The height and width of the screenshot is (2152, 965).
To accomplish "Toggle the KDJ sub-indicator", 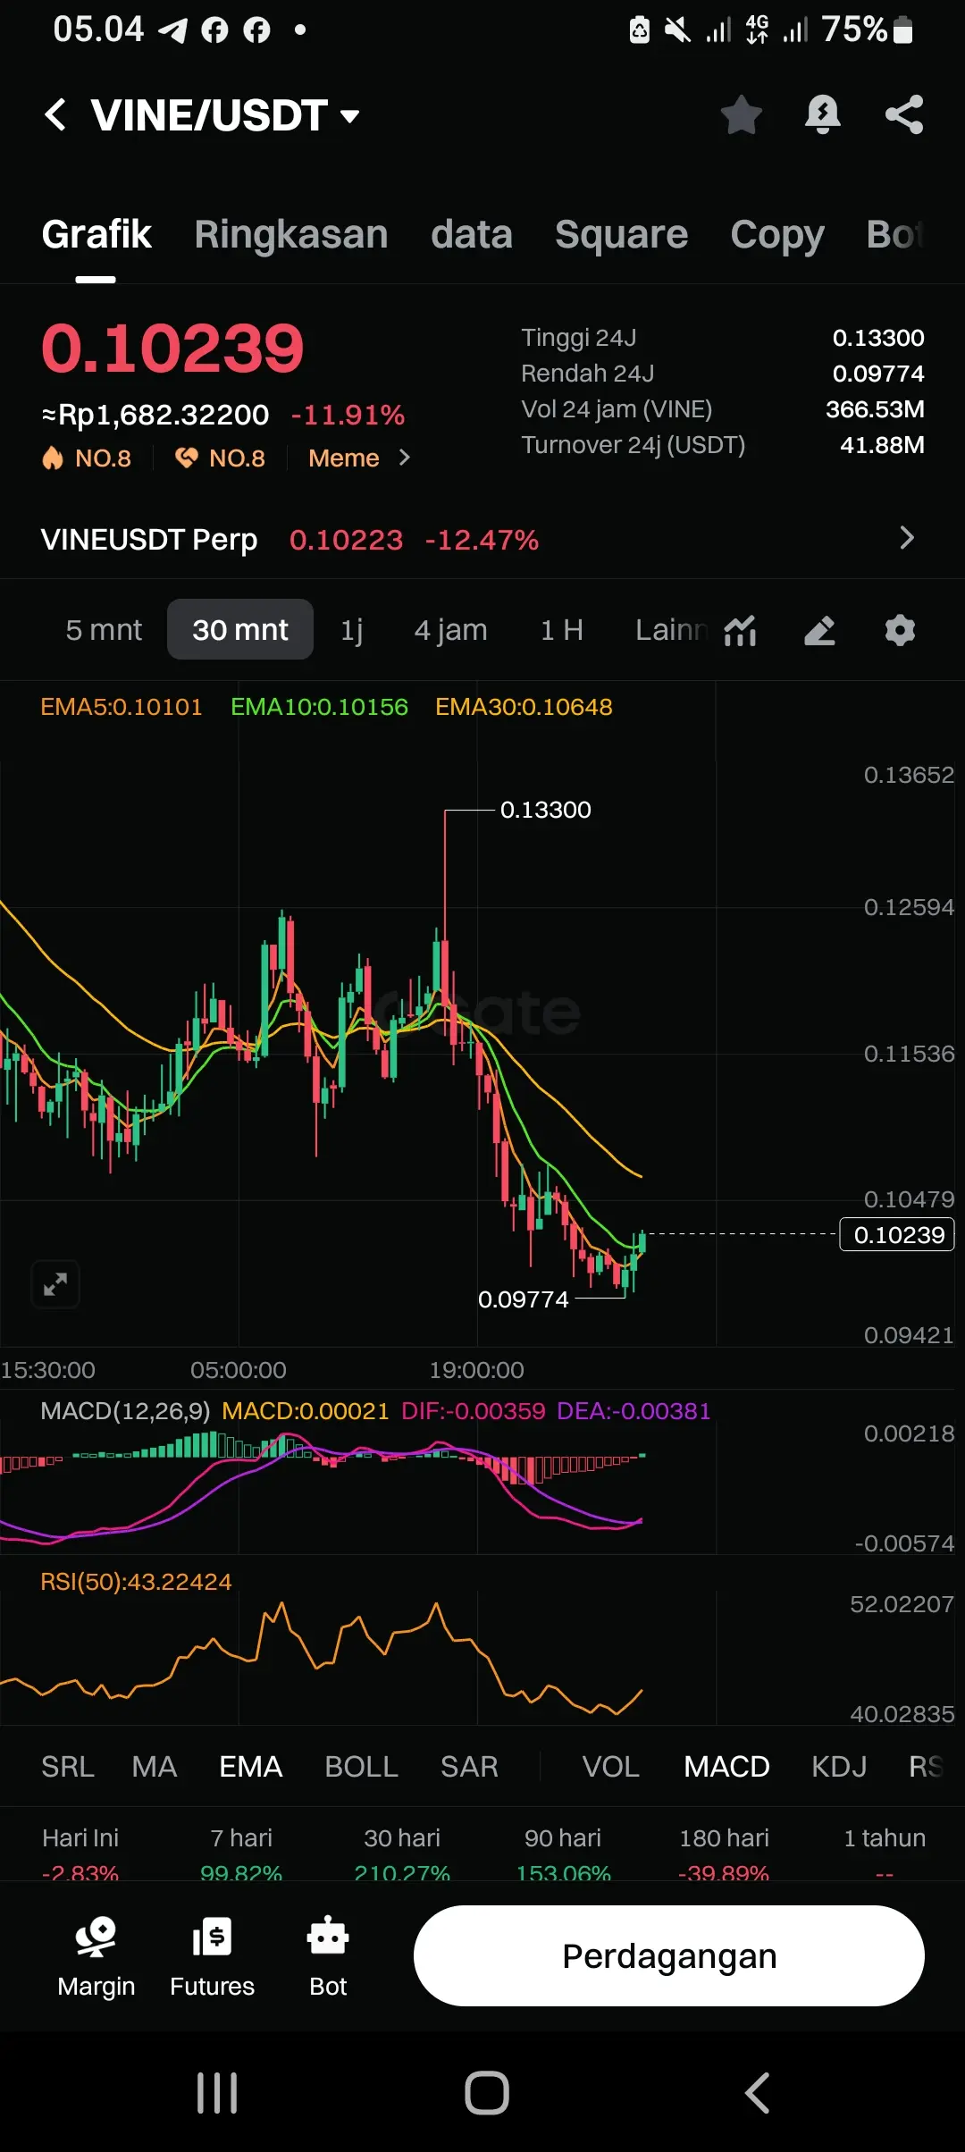I will coord(839,1767).
